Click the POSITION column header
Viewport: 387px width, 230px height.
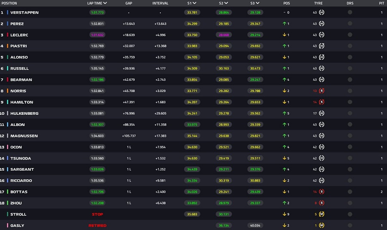(x=9, y=3)
